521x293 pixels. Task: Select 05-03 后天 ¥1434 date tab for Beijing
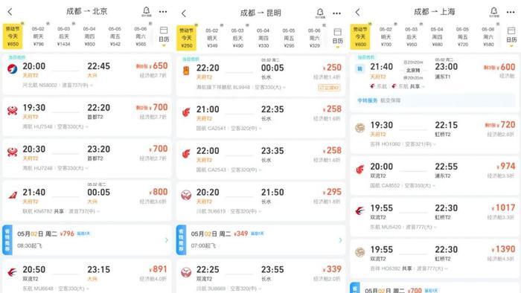click(x=63, y=36)
